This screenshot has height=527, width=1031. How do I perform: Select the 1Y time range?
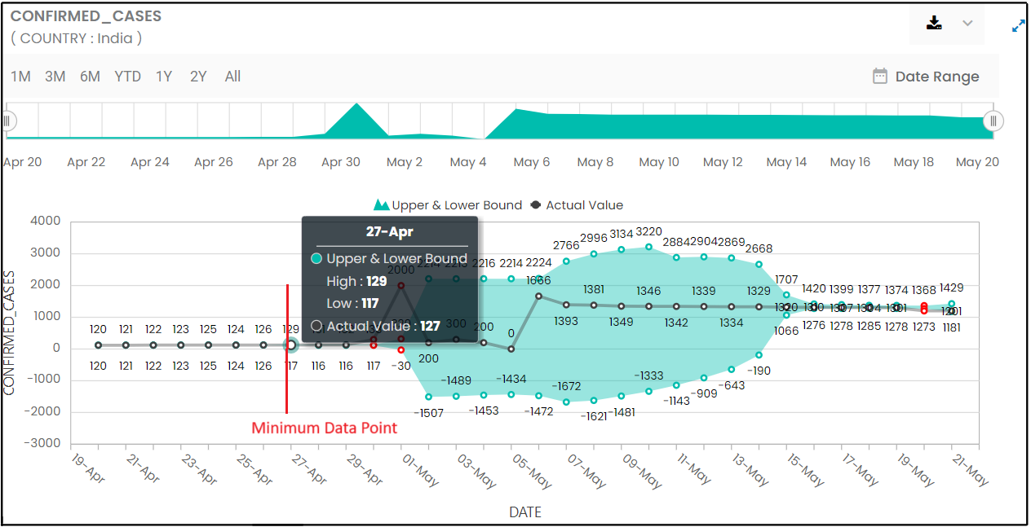tap(164, 77)
